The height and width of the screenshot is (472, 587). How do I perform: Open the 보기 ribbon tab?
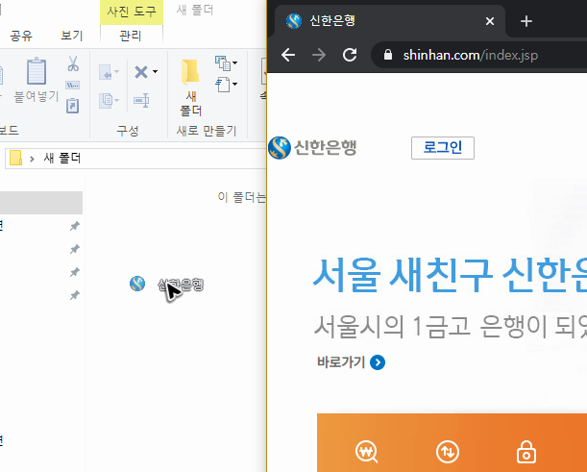click(x=71, y=36)
